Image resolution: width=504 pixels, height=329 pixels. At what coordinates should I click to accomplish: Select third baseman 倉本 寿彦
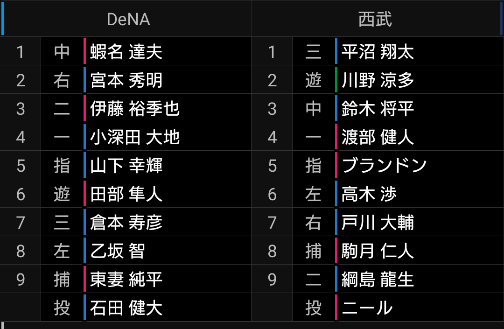coord(126,223)
